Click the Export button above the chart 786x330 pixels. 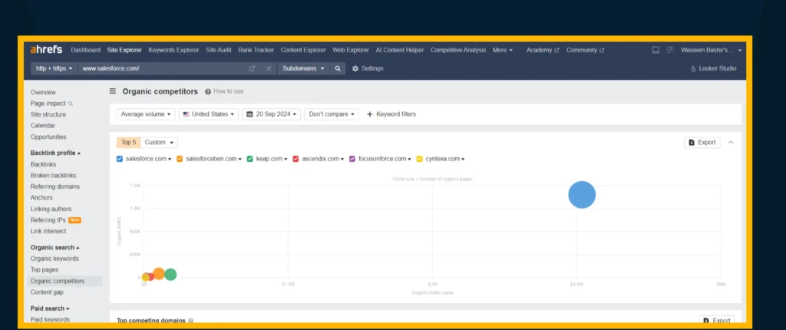pos(702,142)
